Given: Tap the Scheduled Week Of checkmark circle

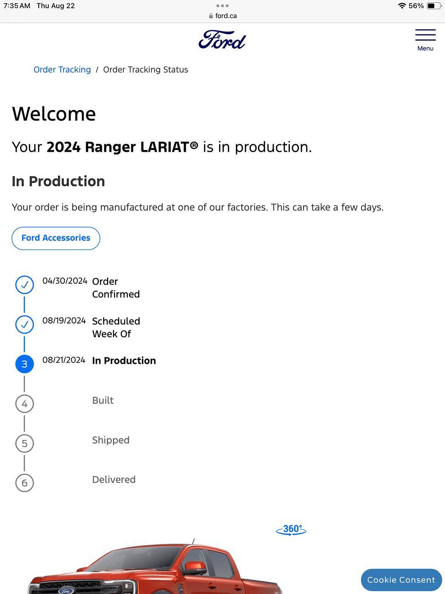Looking at the screenshot, I should pos(25,324).
